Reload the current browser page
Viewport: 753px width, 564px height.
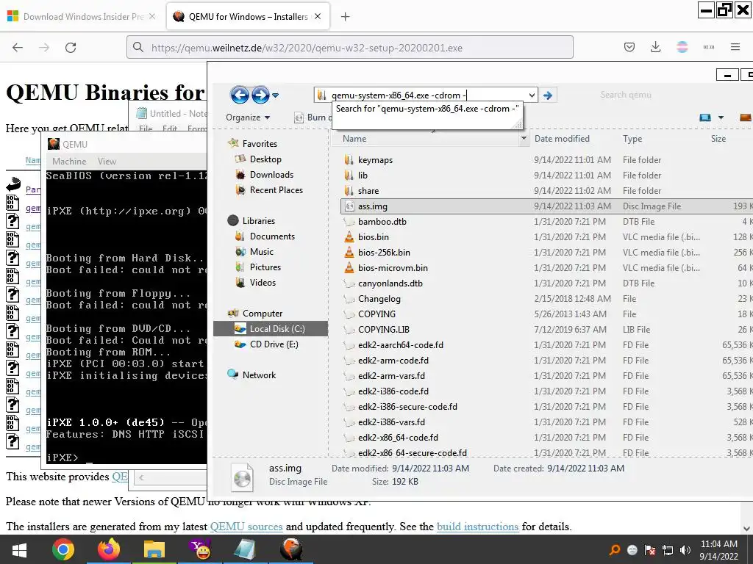(x=71, y=48)
